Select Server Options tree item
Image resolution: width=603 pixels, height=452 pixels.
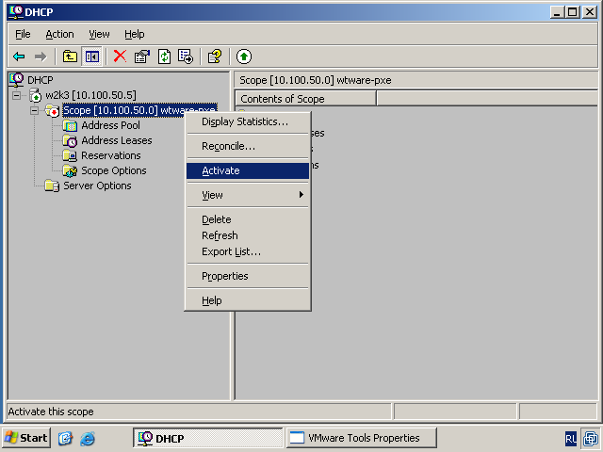tap(97, 186)
